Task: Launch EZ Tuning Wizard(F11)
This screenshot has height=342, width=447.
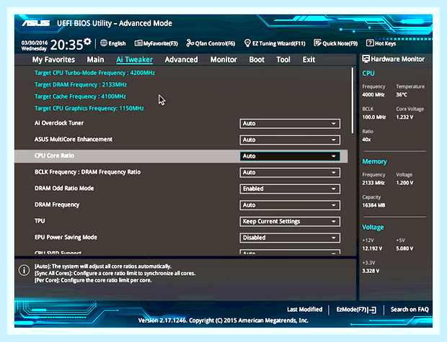Action: point(275,43)
